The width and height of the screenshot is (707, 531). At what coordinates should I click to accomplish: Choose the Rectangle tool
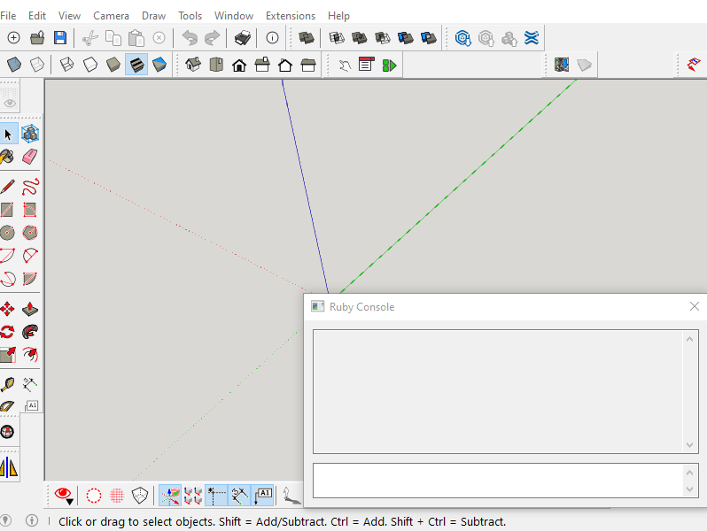coord(7,210)
